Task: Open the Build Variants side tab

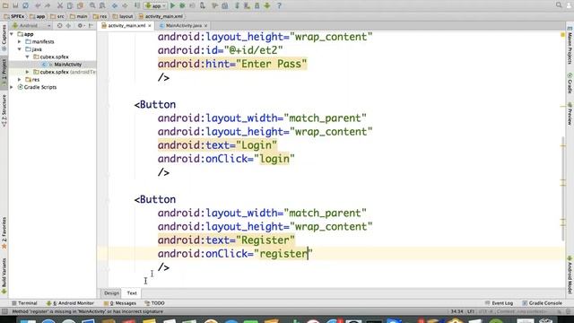Action: (x=4, y=275)
